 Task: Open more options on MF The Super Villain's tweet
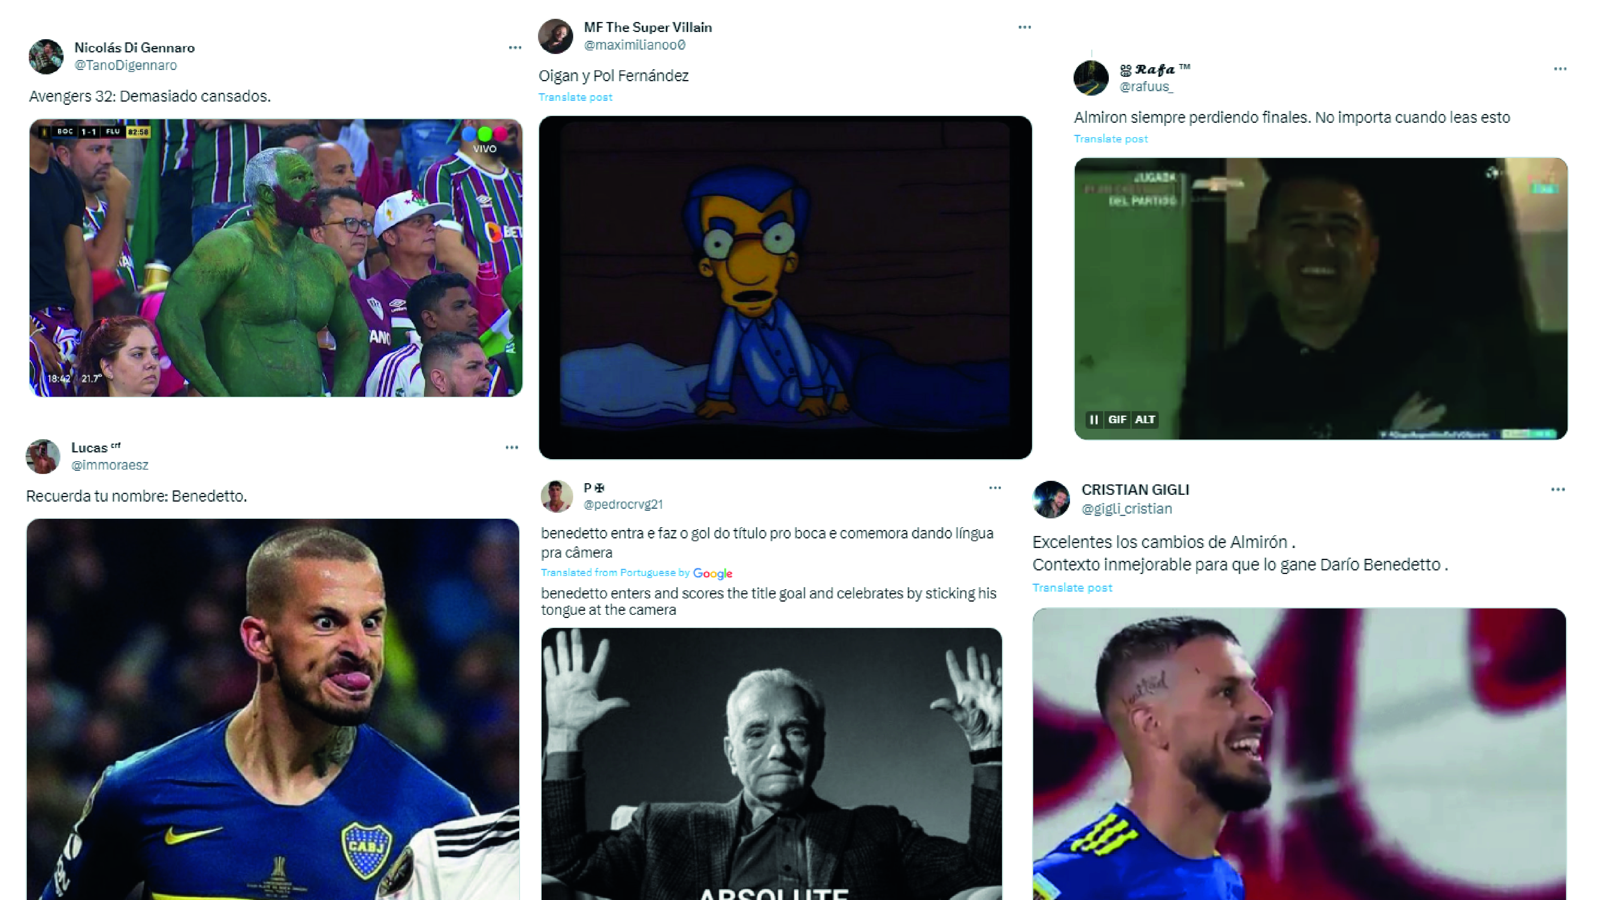pyautogui.click(x=1024, y=27)
